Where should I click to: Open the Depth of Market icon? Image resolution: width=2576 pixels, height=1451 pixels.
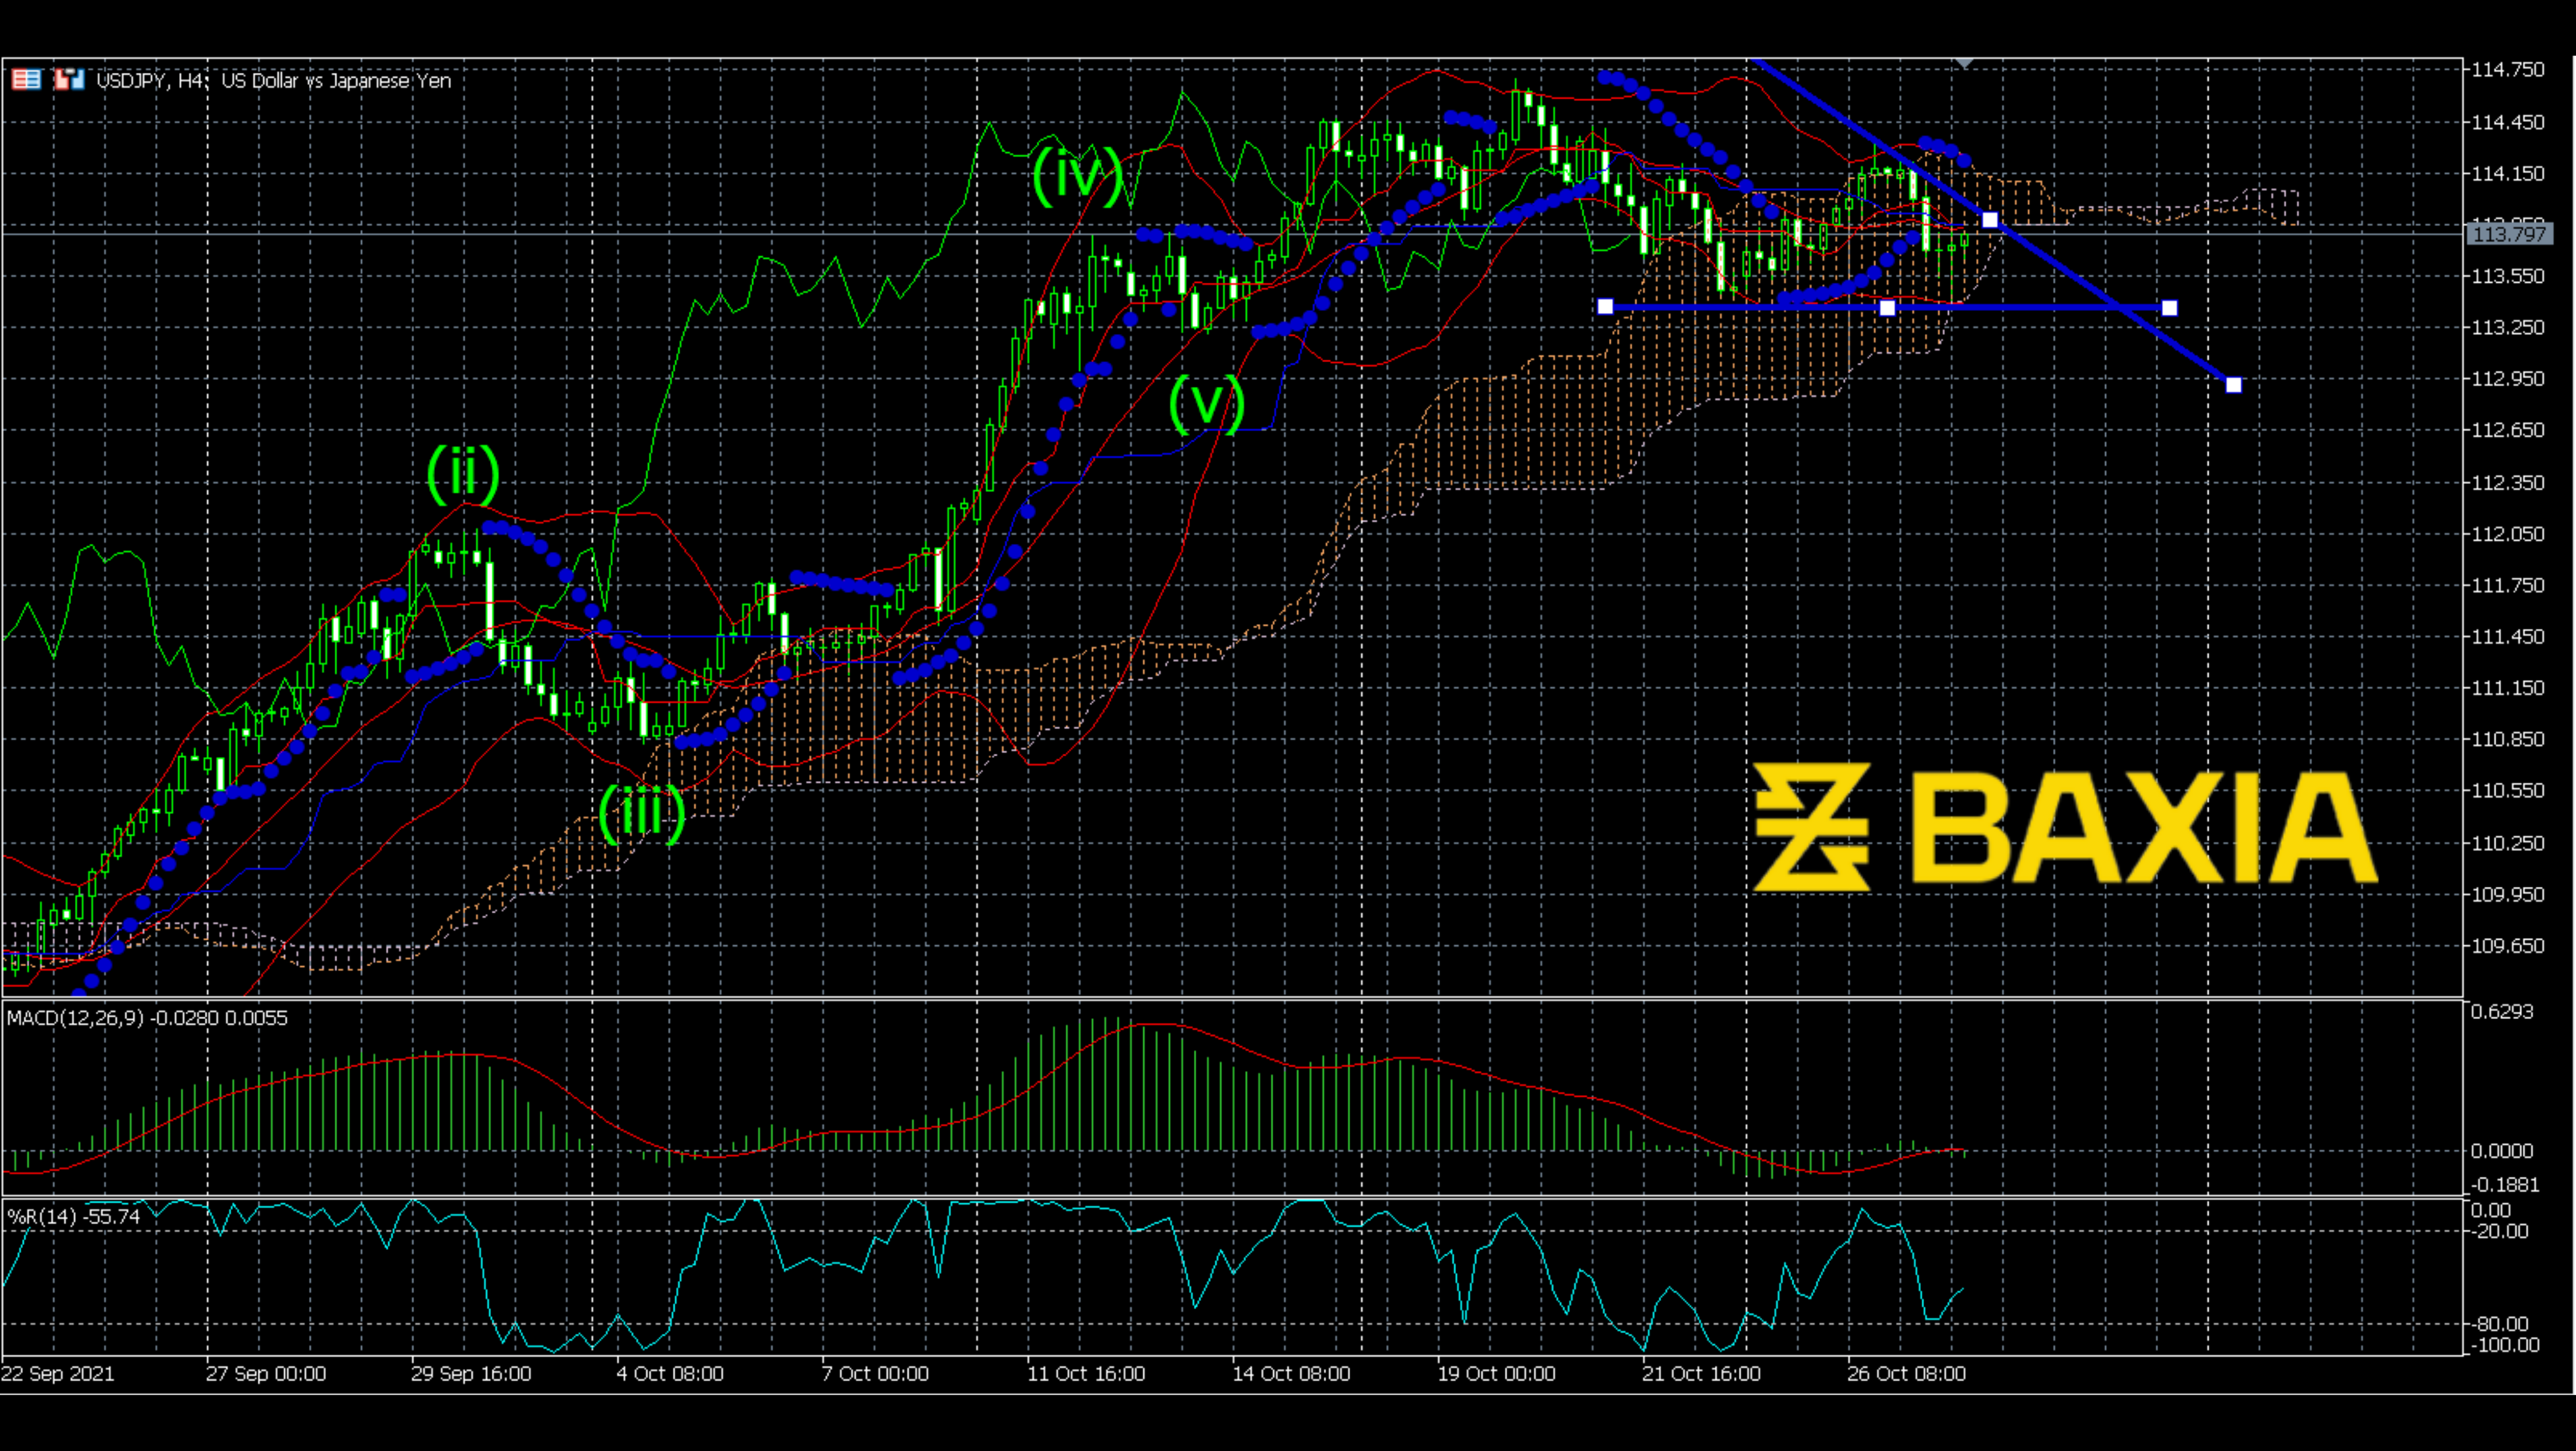pos(27,79)
